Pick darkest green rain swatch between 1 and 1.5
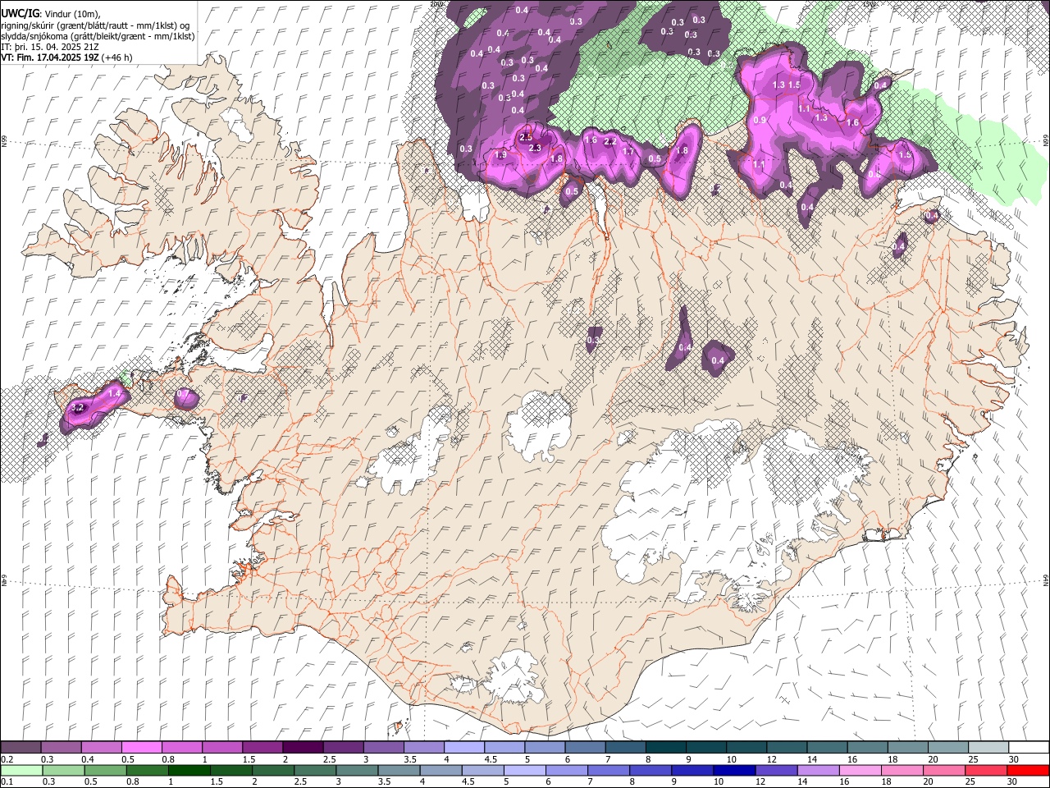Viewport: 1050px width, 788px height. pos(189,771)
